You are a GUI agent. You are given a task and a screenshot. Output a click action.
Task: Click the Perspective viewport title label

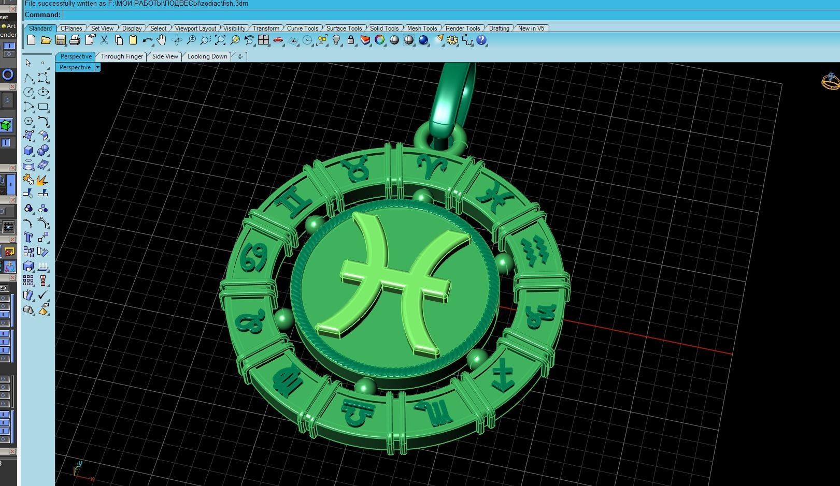[x=75, y=67]
